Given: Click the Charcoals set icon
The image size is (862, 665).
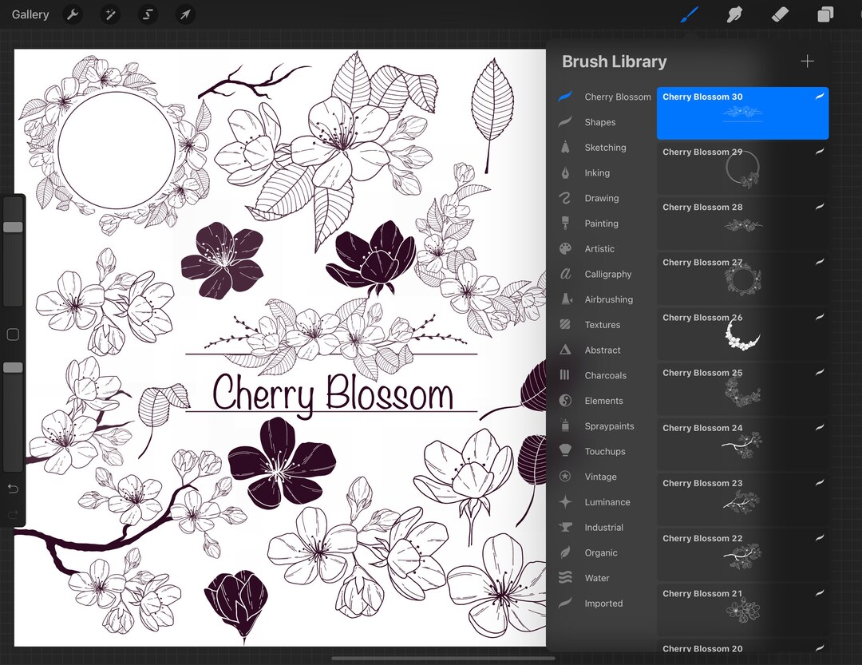Looking at the screenshot, I should pos(565,375).
